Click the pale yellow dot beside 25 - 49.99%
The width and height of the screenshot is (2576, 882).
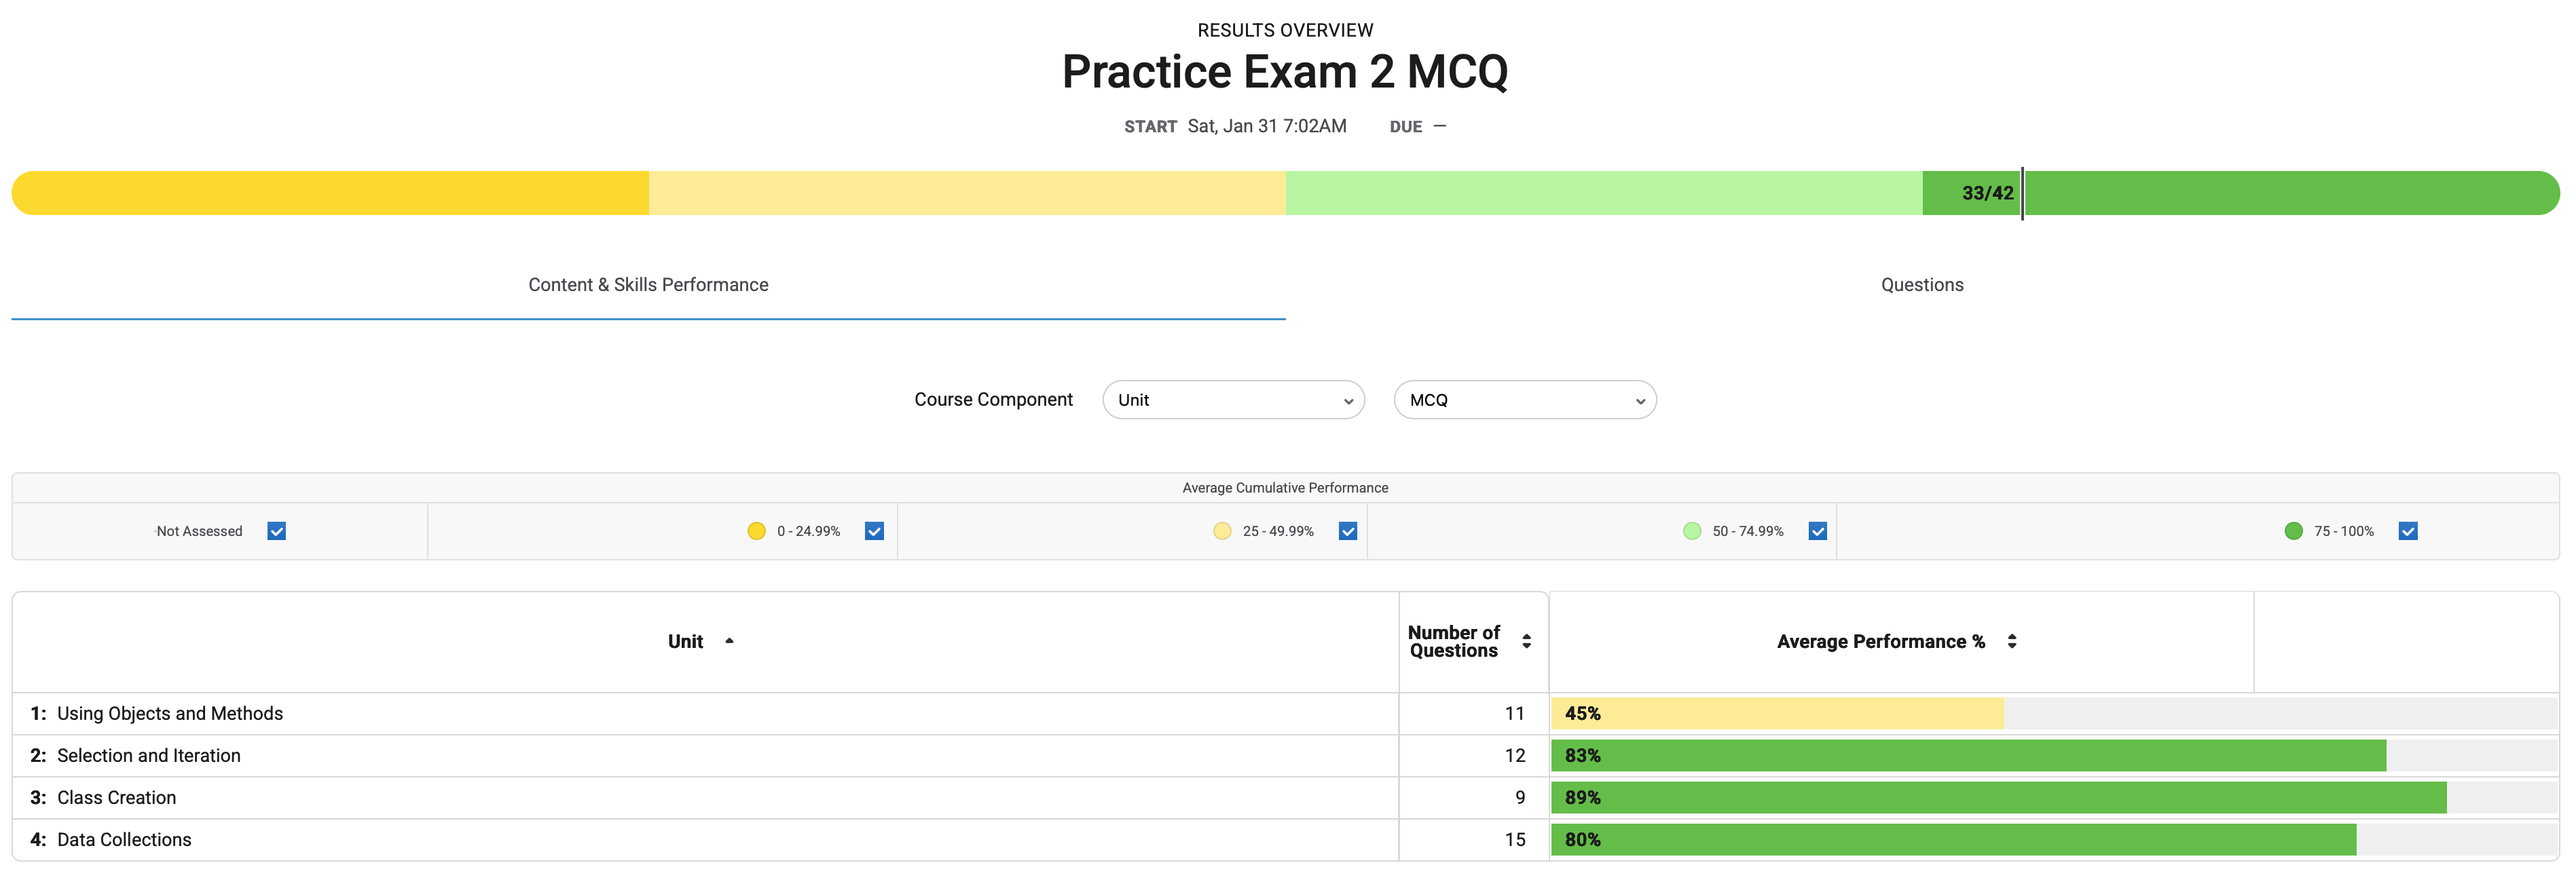(1222, 531)
